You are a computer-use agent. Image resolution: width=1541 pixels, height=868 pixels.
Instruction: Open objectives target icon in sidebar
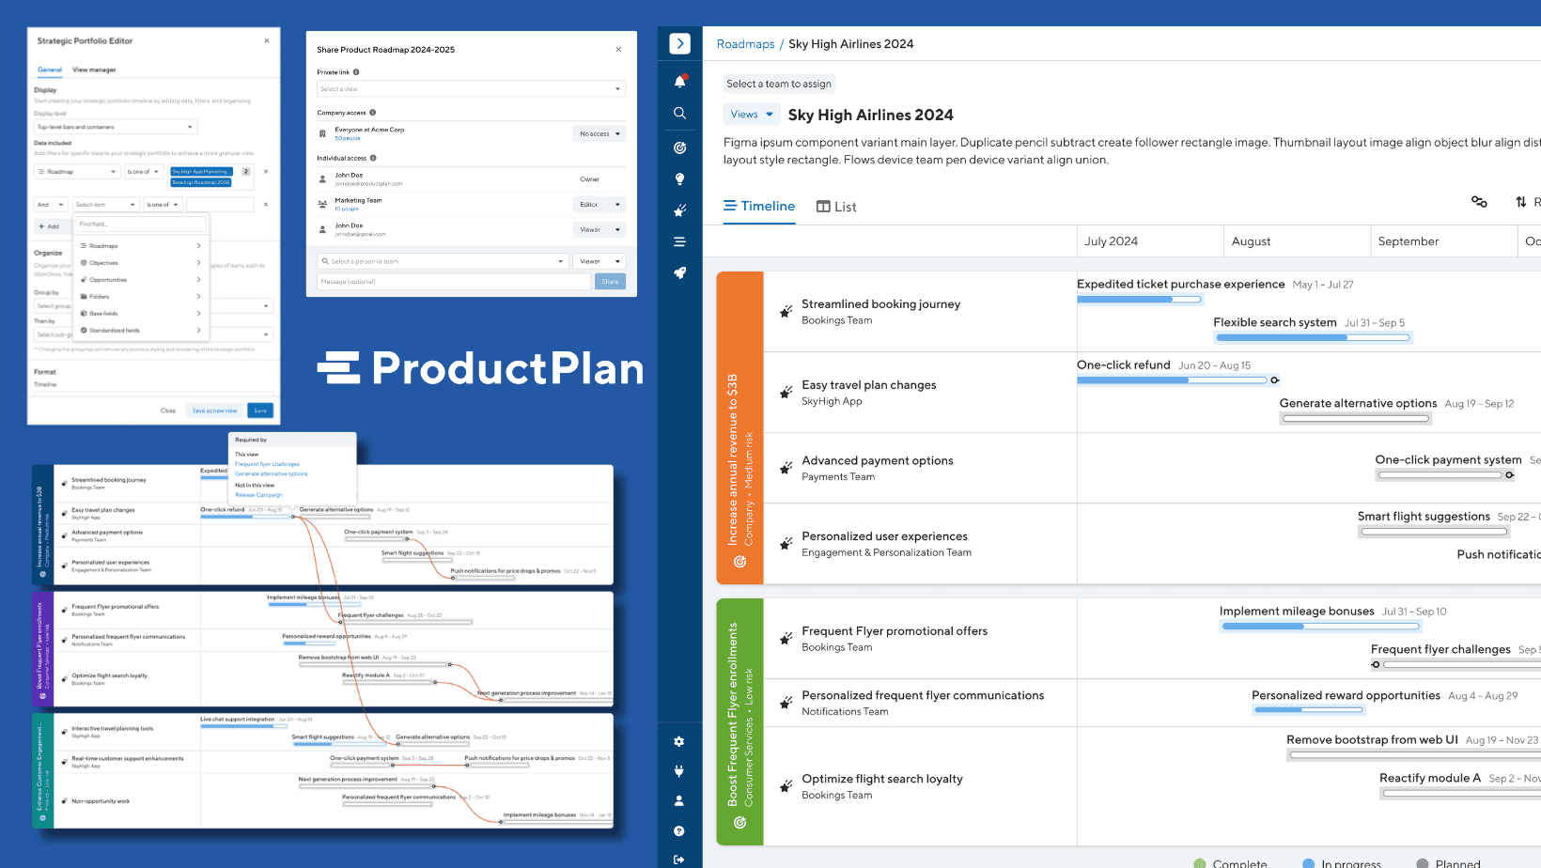679,147
